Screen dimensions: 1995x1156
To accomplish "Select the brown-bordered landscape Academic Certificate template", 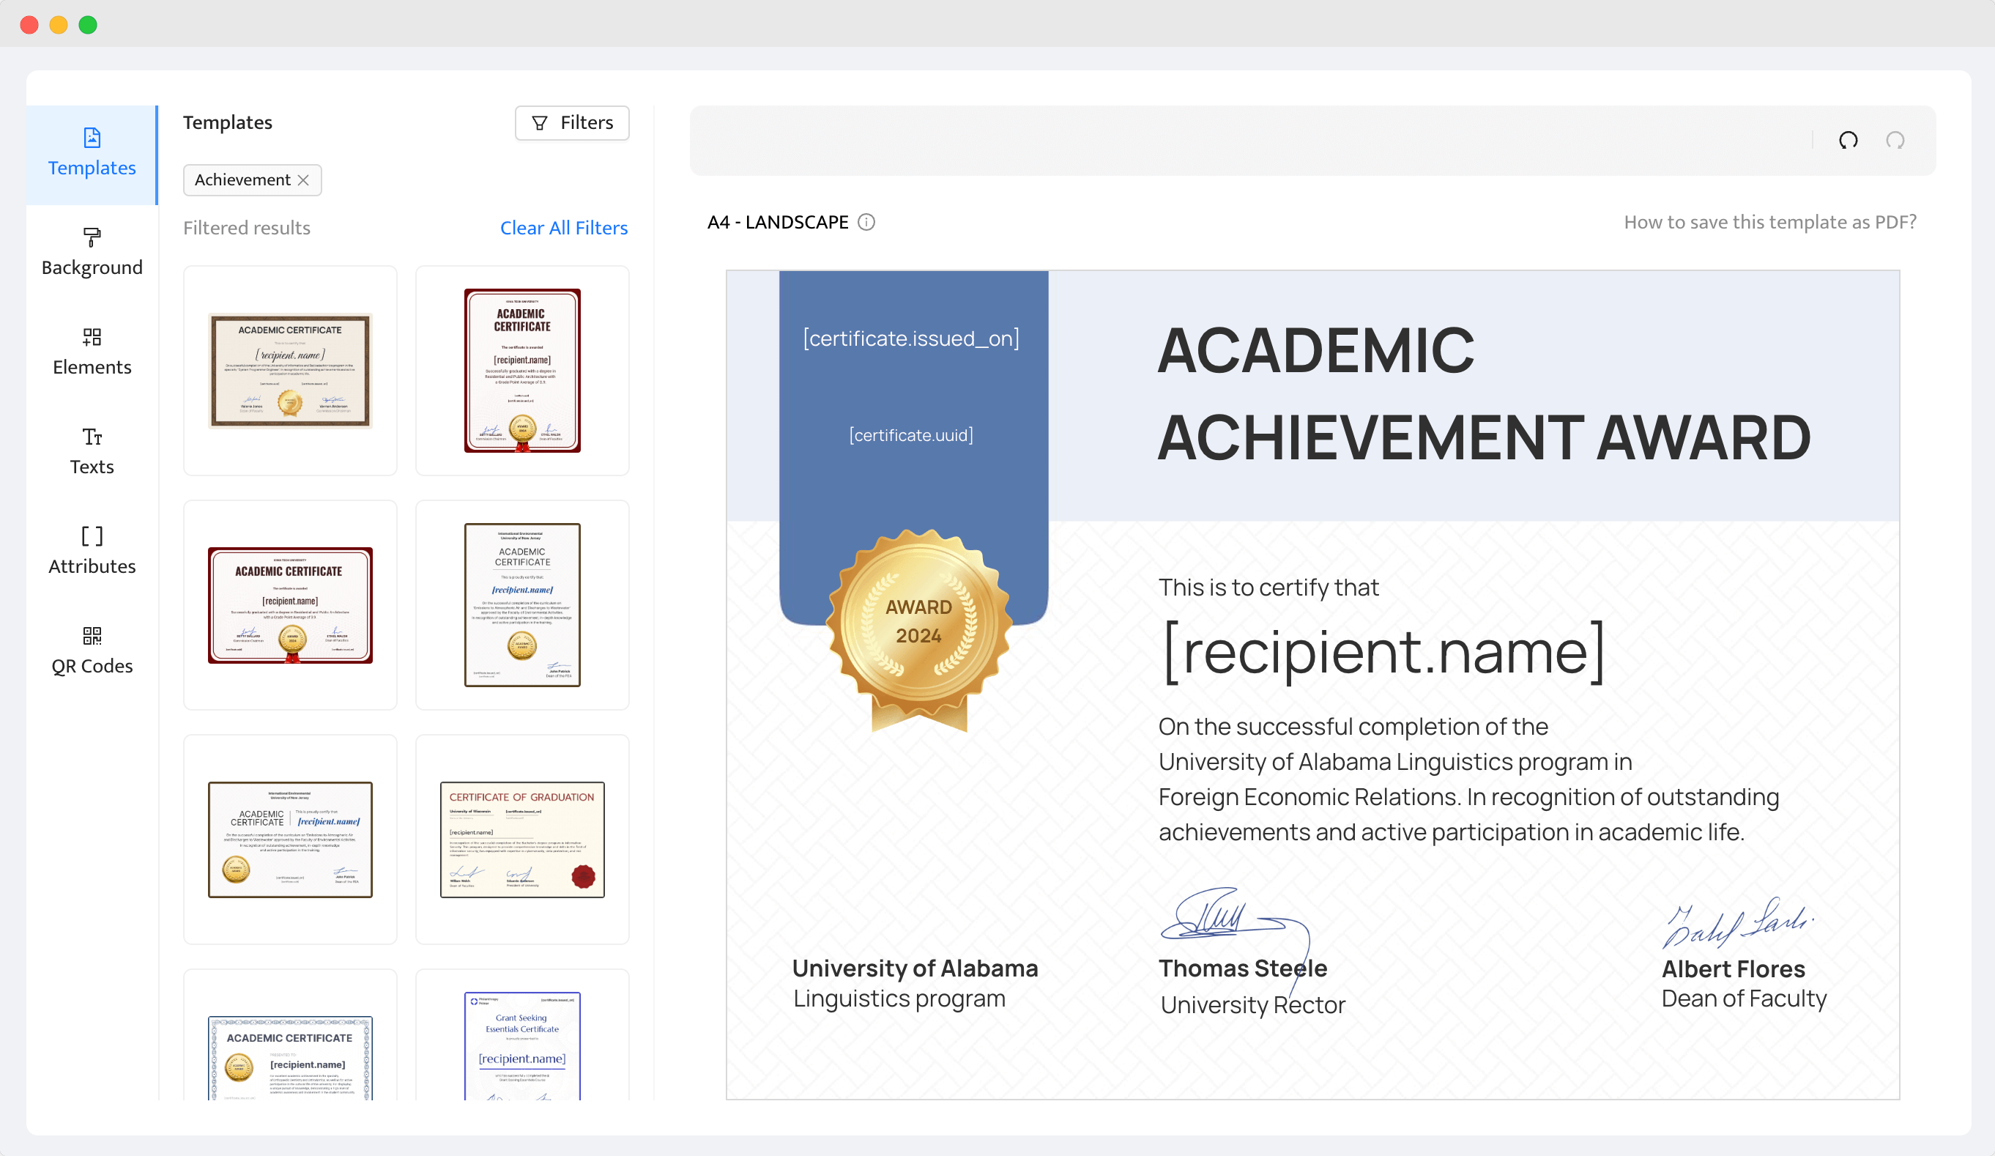I will click(290, 840).
